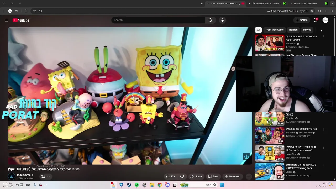Open Steam from the taskbar
Screen dimensions: 336x189
point(129,185)
